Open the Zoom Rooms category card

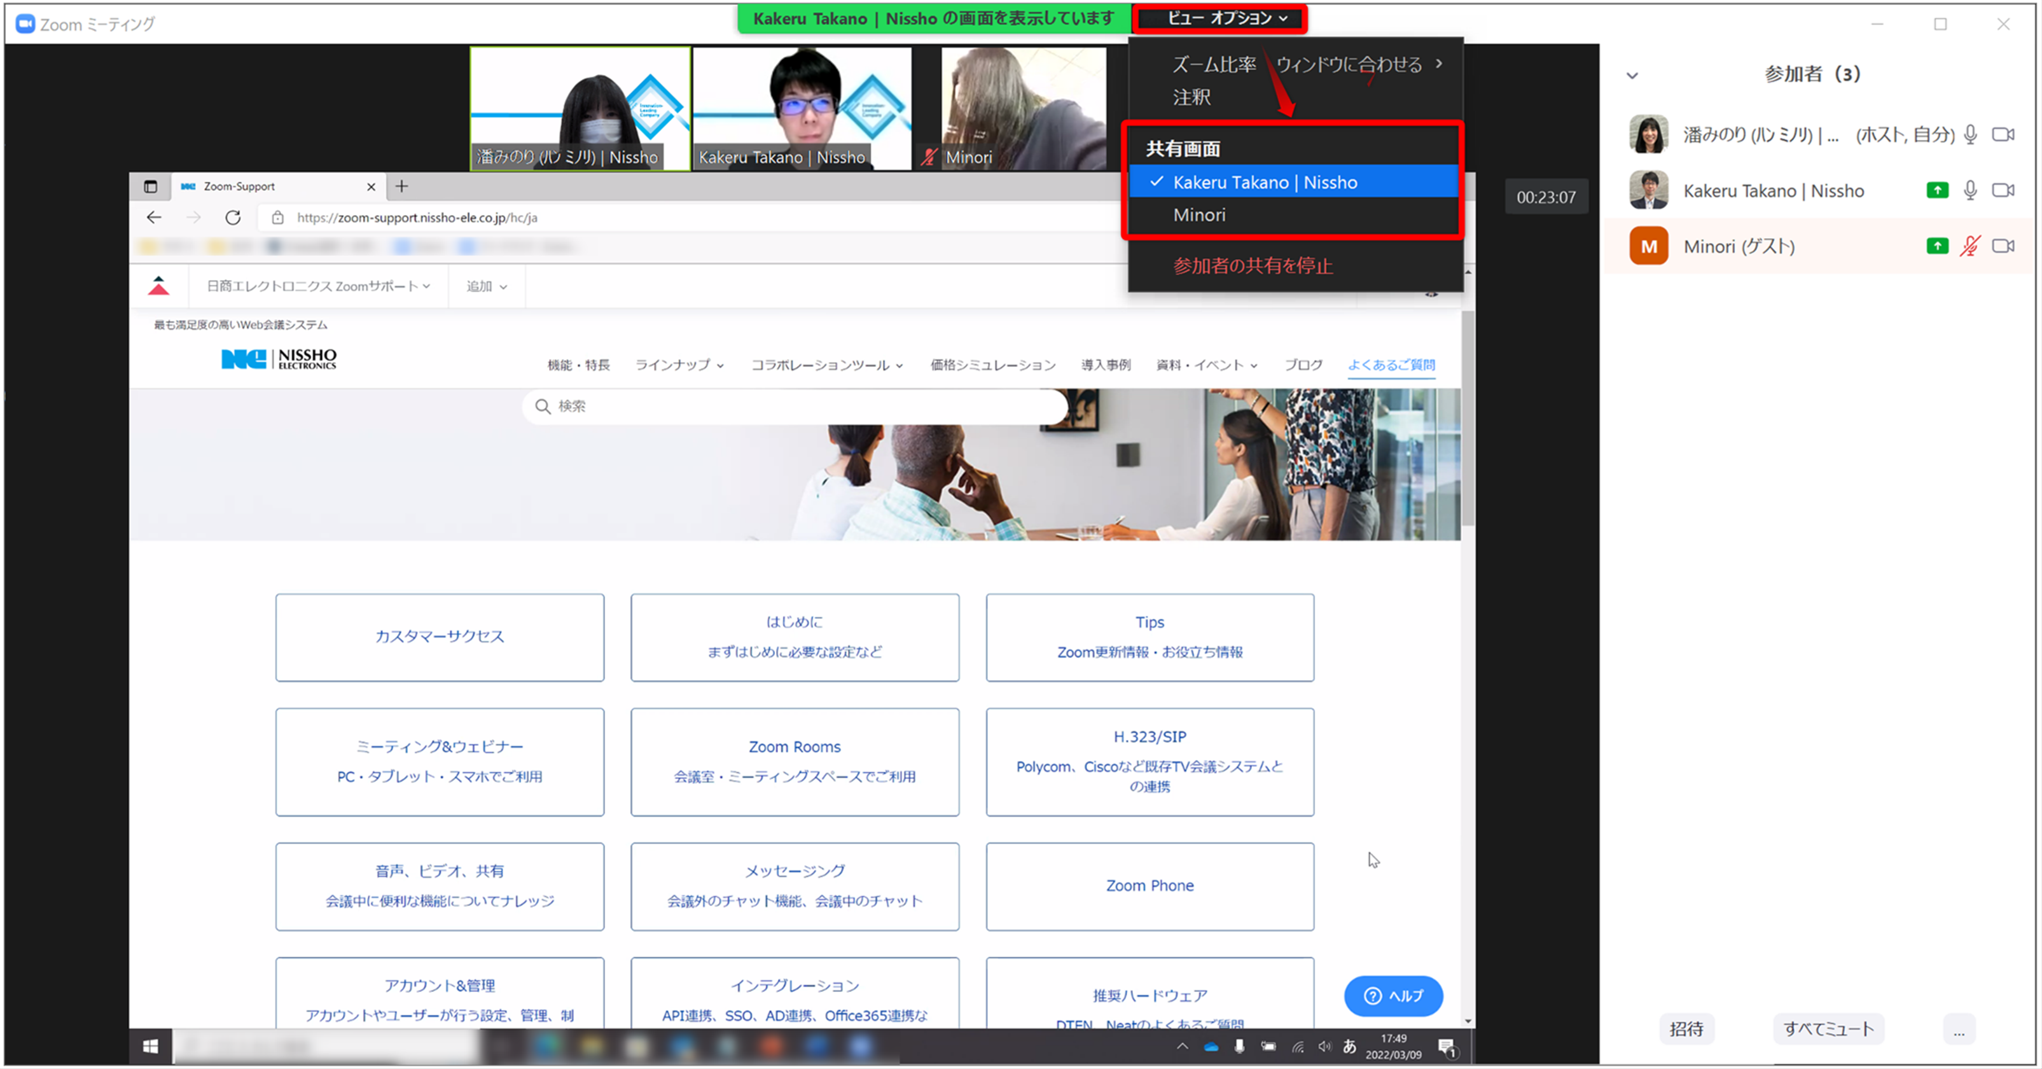[x=795, y=762]
